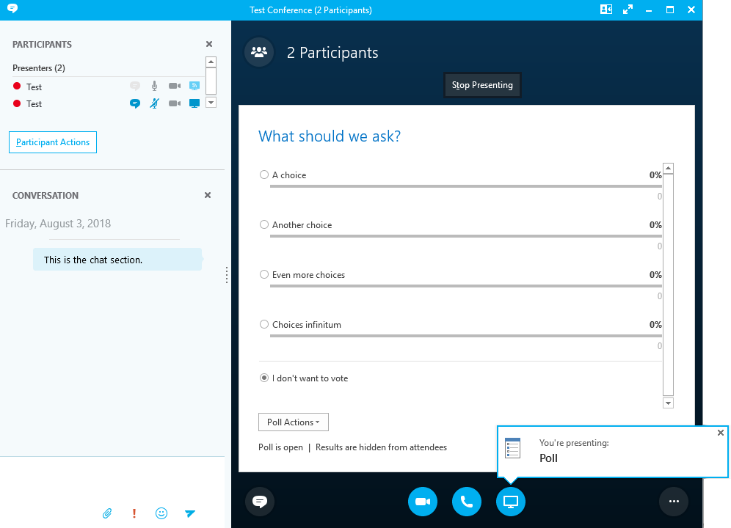Click the attach file paperclip icon
The image size is (731, 528).
pyautogui.click(x=107, y=513)
